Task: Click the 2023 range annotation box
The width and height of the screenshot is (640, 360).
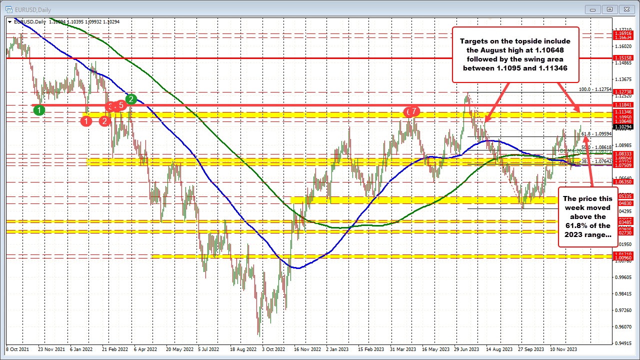Action: point(587,216)
